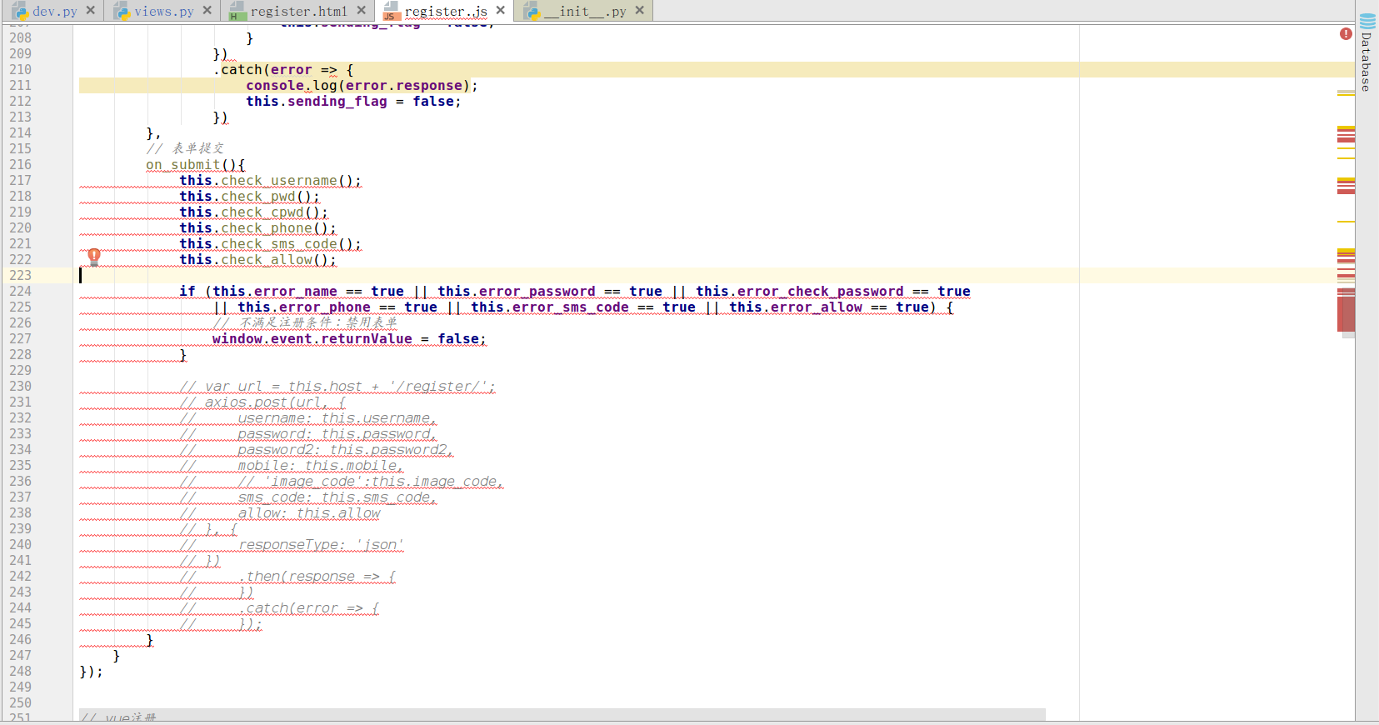Image resolution: width=1379 pixels, height=725 pixels.
Task: Click commented responseType: 'json' line
Action: coord(292,545)
